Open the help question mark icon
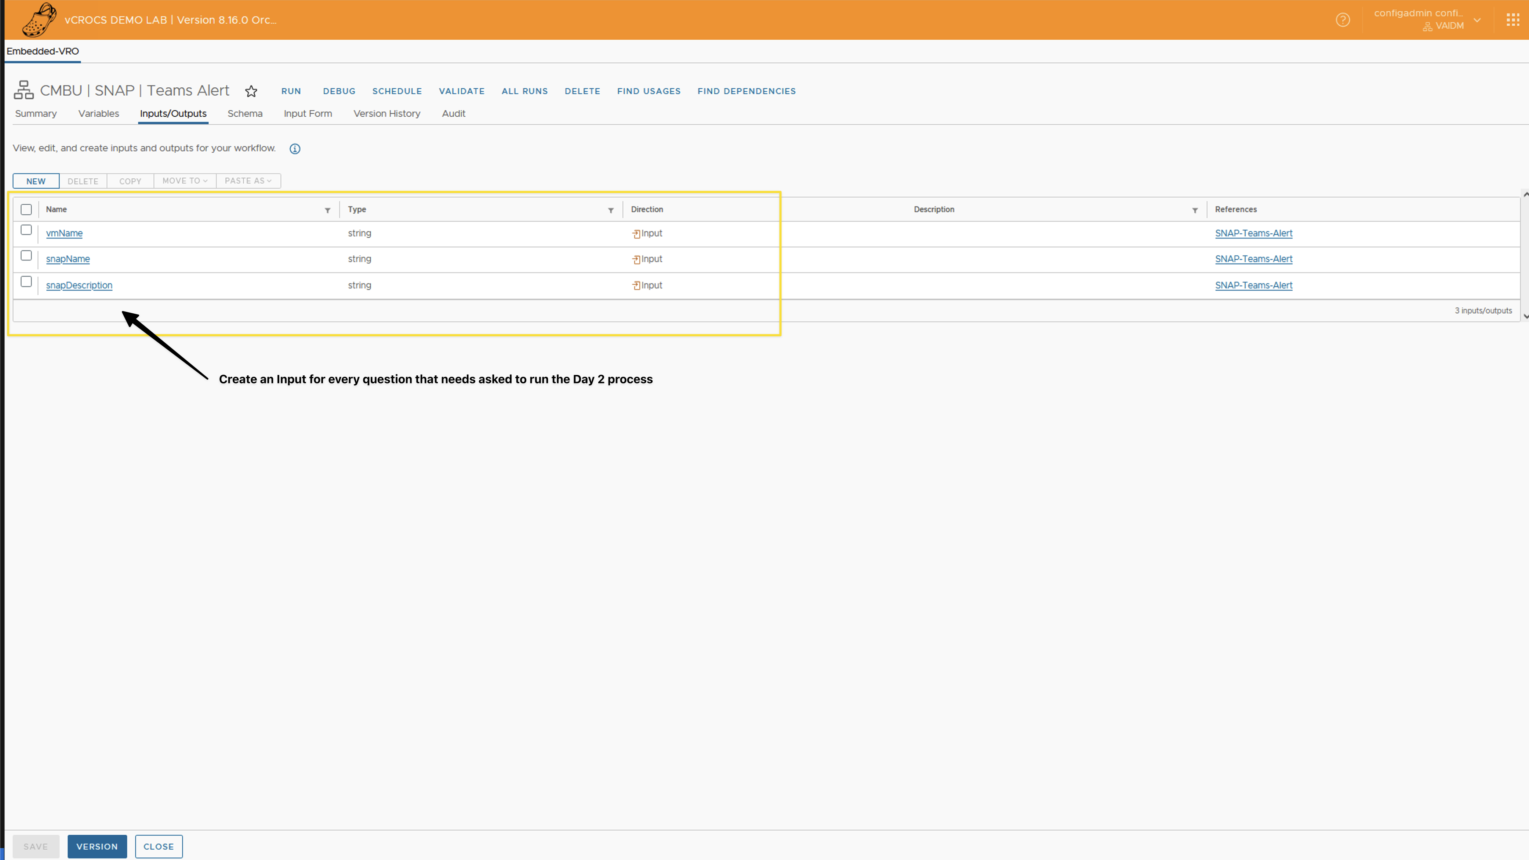Viewport: 1529px width, 860px height. pyautogui.click(x=1343, y=20)
